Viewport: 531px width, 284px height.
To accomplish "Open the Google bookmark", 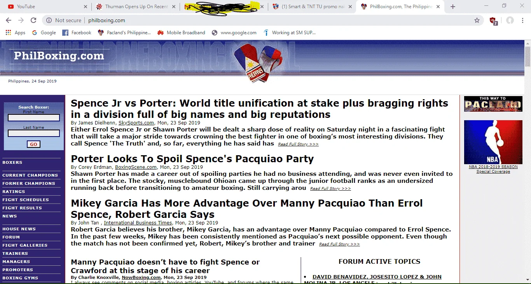I will point(44,33).
